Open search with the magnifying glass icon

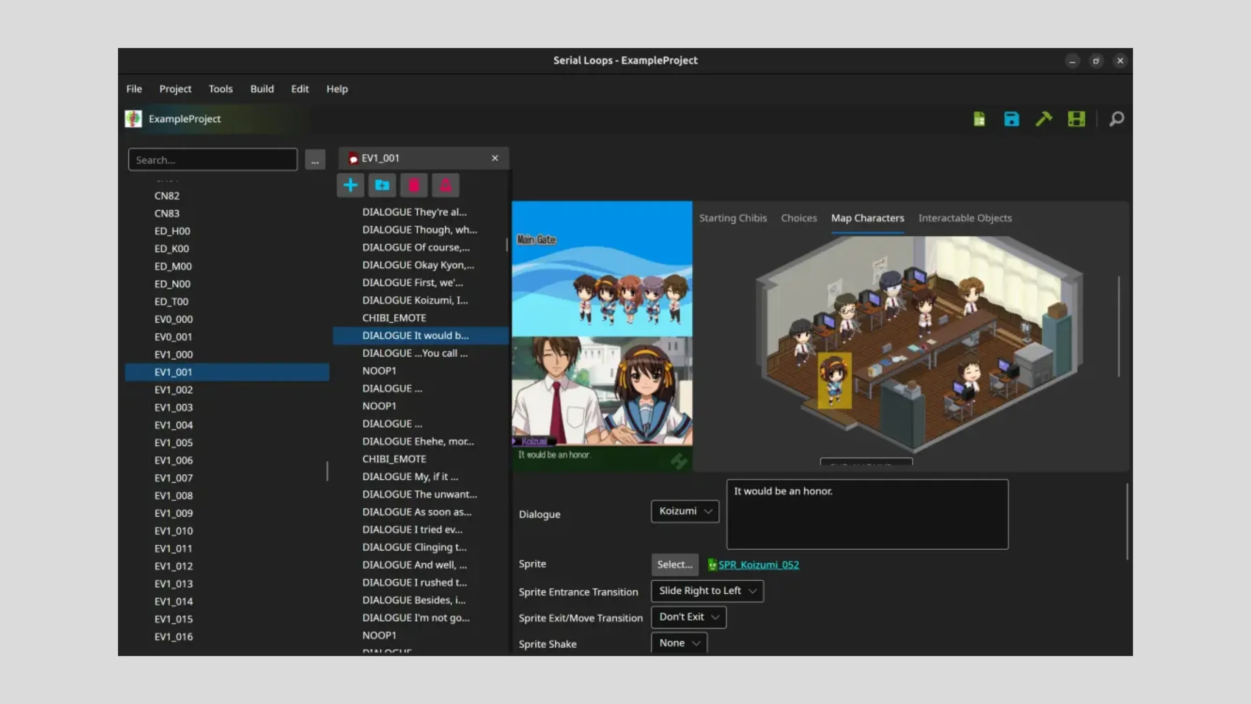click(x=1116, y=119)
